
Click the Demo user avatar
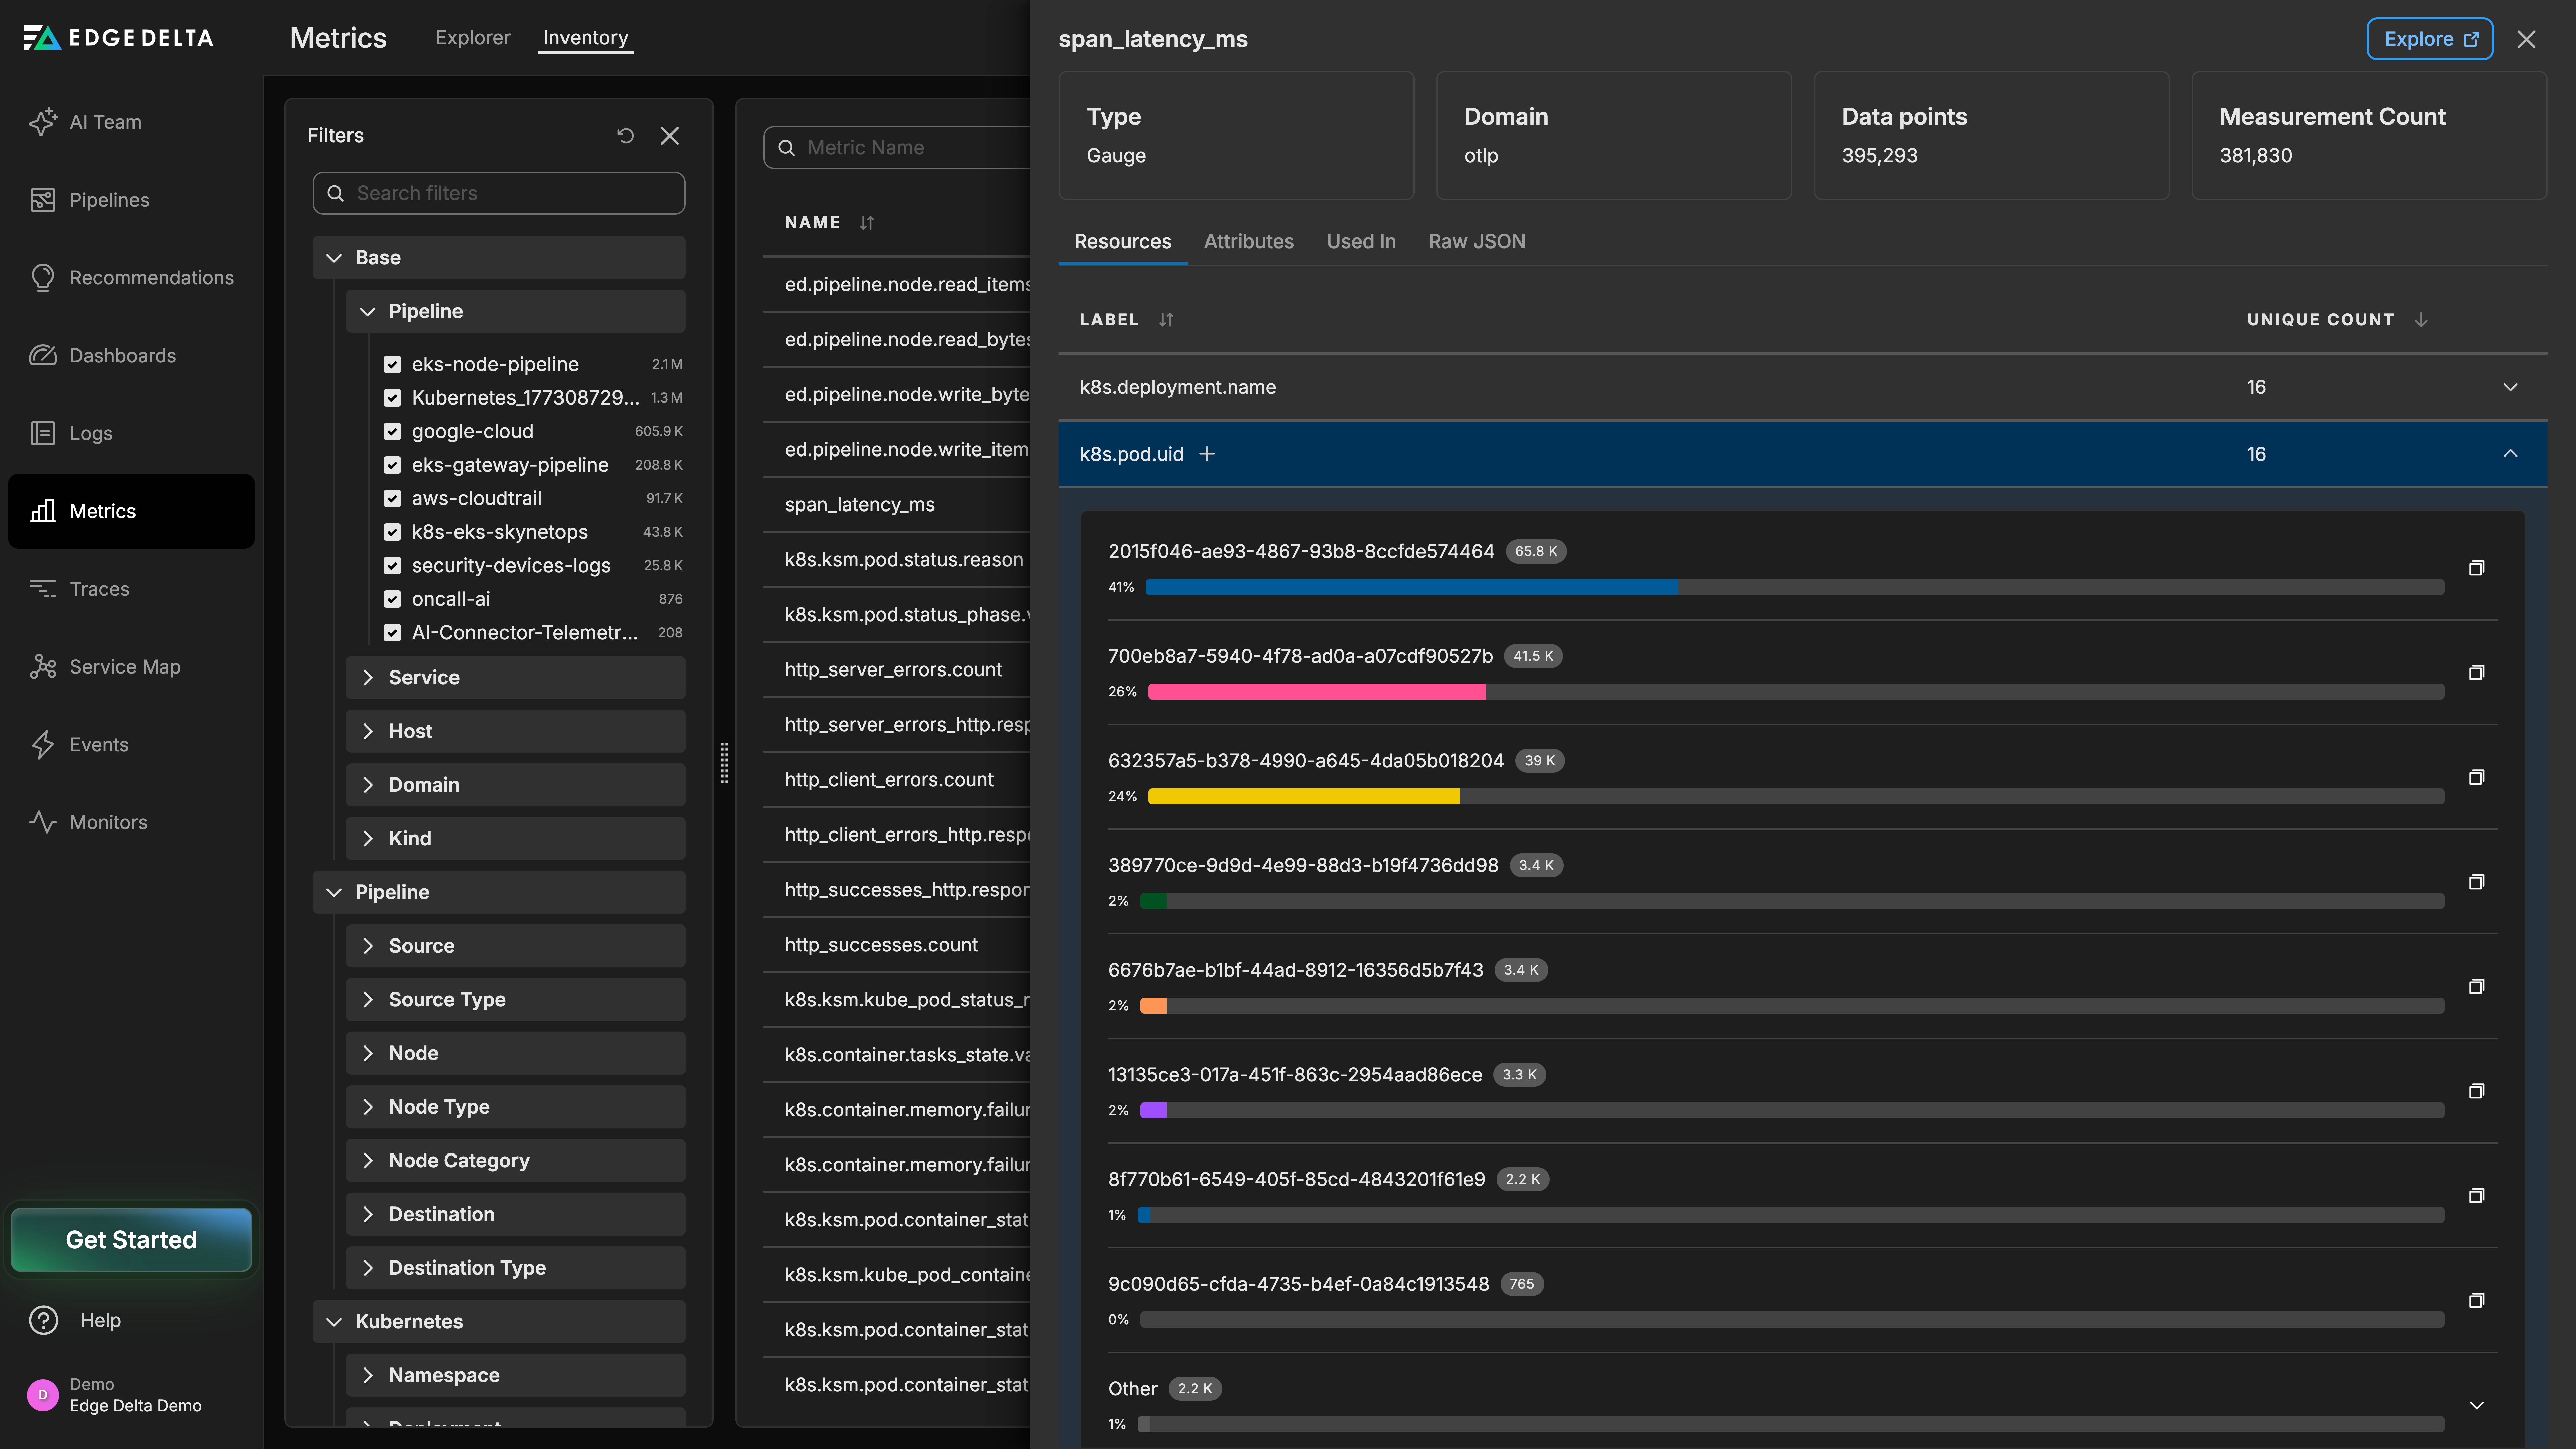coord(43,1395)
